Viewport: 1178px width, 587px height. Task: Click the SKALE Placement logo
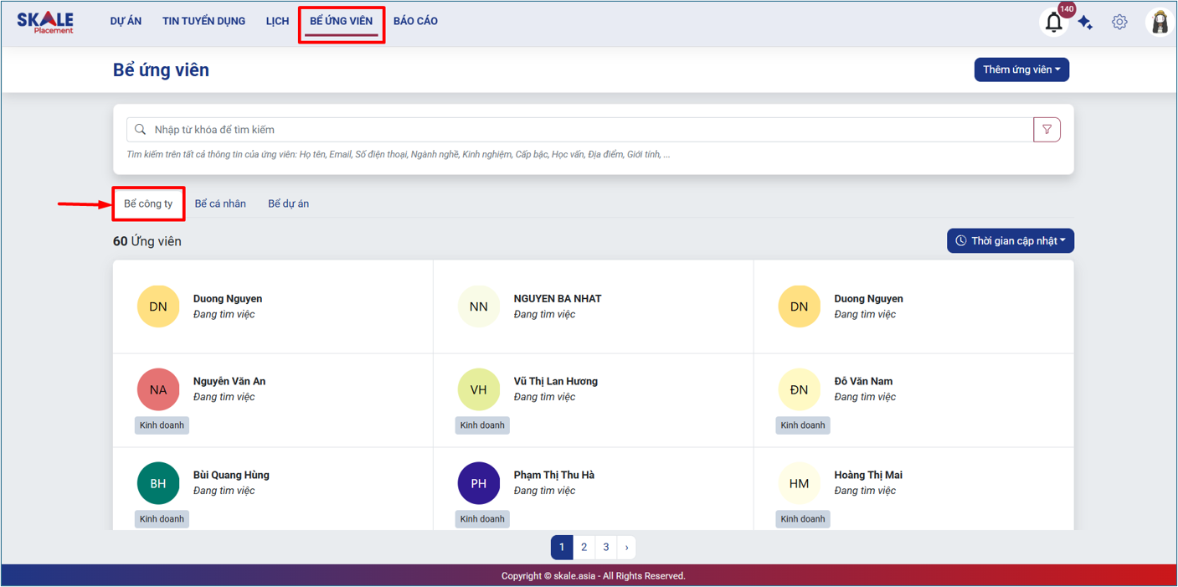[x=45, y=23]
